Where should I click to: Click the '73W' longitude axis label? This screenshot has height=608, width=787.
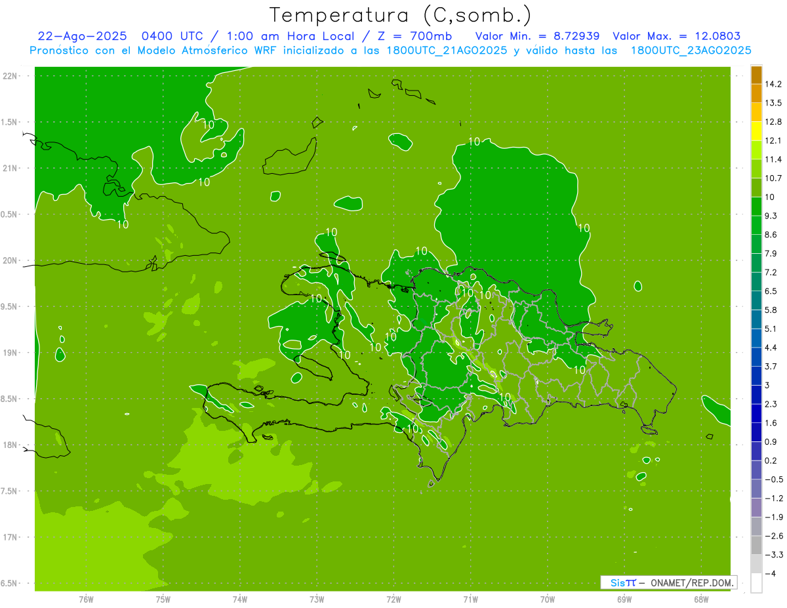pyautogui.click(x=317, y=599)
